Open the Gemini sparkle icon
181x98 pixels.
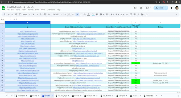[x=171, y=8]
